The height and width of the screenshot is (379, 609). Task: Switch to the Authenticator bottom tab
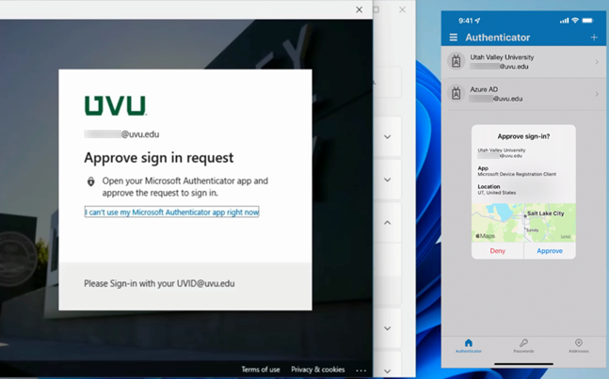(x=469, y=346)
